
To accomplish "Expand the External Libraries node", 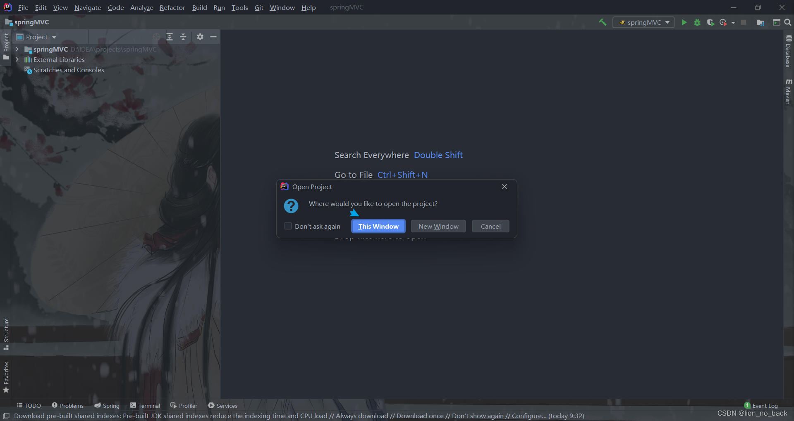I will (x=17, y=59).
